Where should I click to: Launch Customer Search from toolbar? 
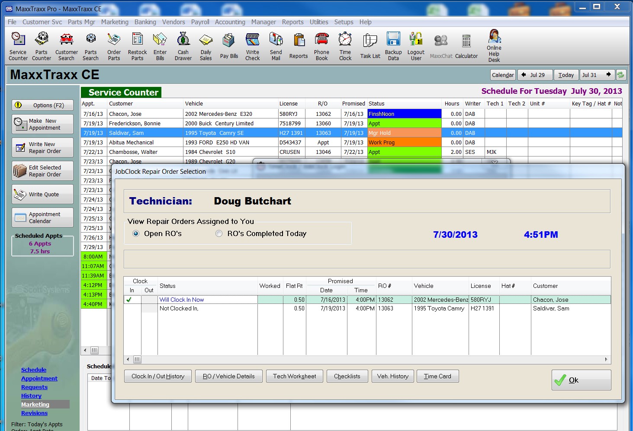[67, 46]
